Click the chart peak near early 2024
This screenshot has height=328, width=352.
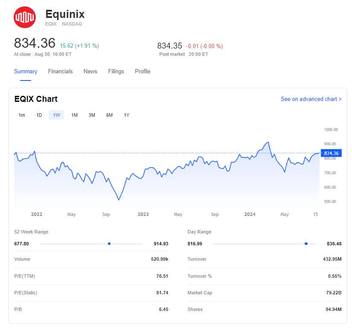point(268,142)
